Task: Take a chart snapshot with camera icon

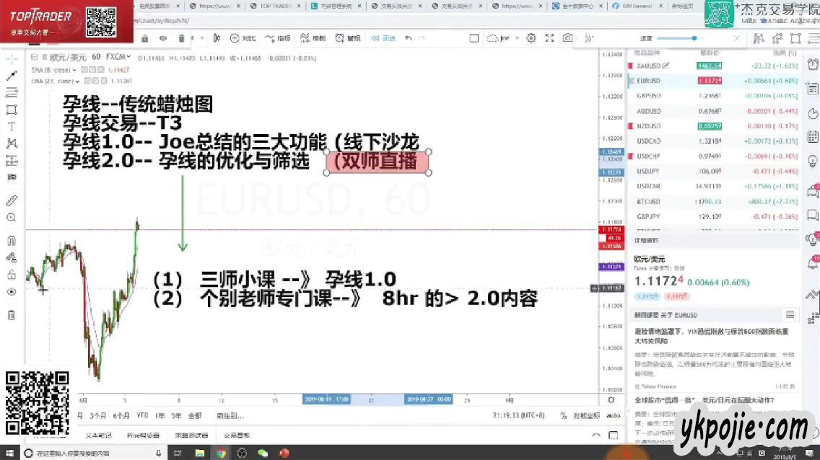Action: 568,38
